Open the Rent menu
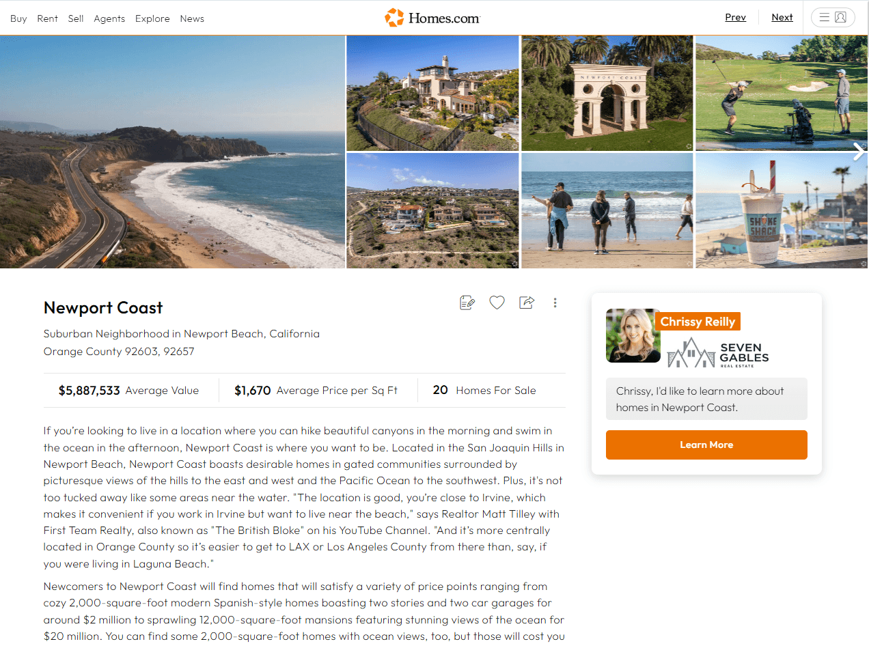Viewport: 869px width, 646px height. point(47,18)
